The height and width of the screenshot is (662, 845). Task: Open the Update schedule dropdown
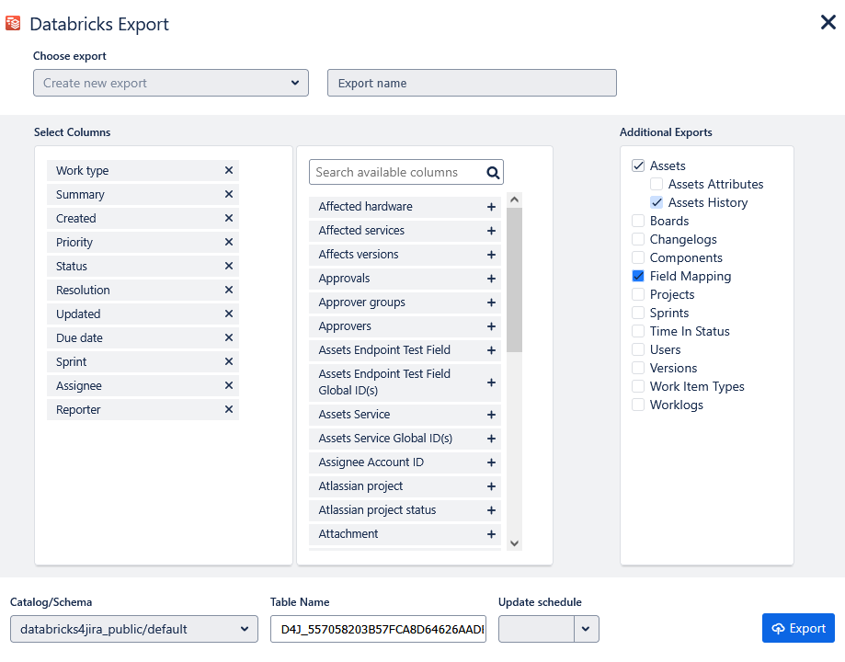586,629
